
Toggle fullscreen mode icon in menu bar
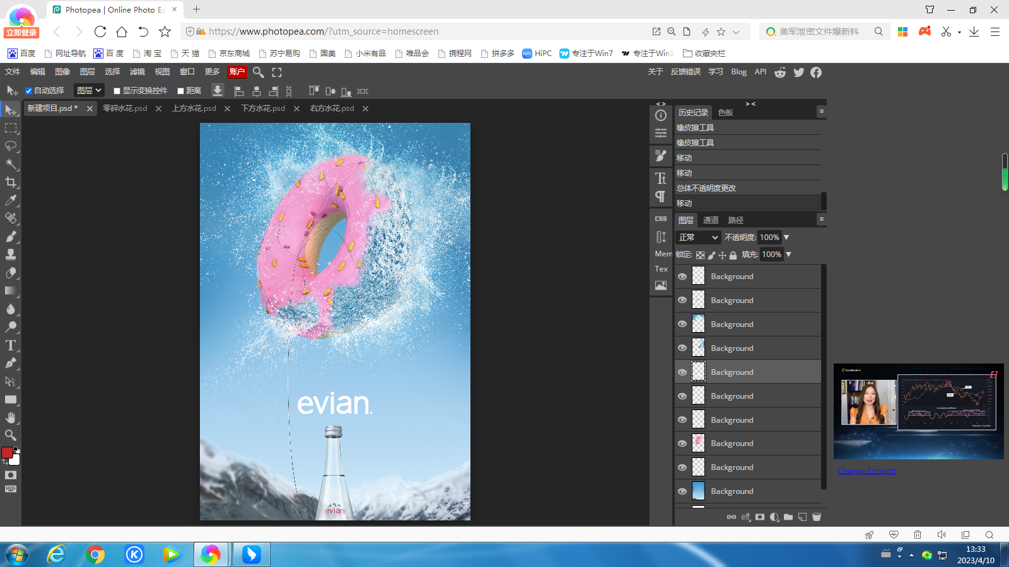[x=277, y=72]
